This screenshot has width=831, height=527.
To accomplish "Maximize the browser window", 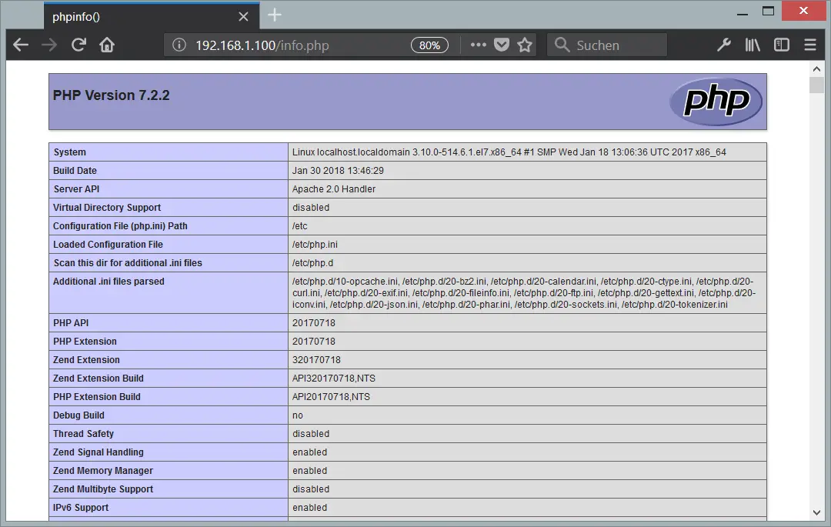I will pyautogui.click(x=768, y=11).
